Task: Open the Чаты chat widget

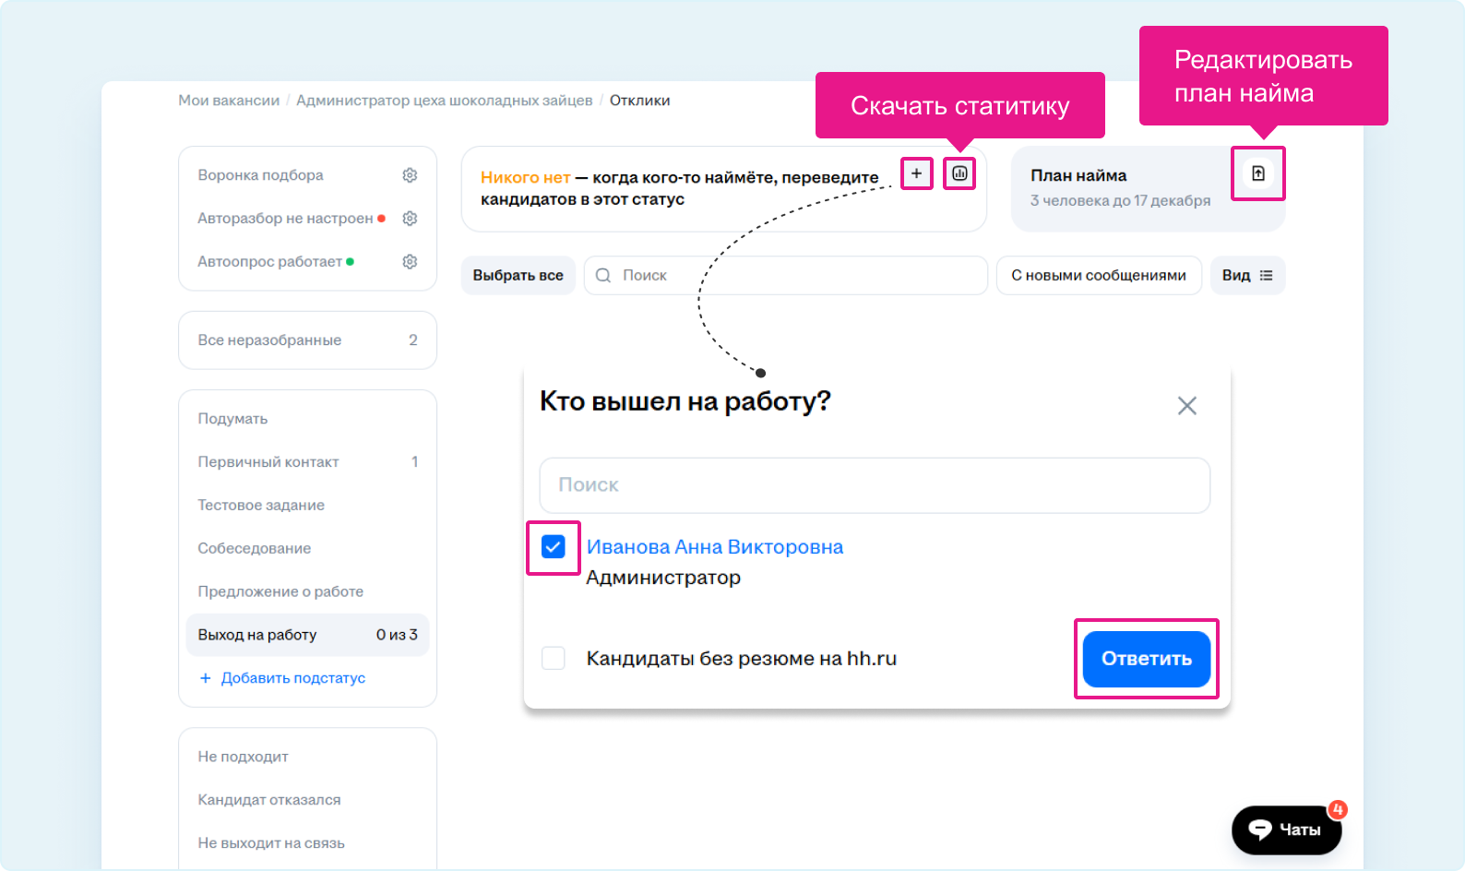Action: 1286,829
